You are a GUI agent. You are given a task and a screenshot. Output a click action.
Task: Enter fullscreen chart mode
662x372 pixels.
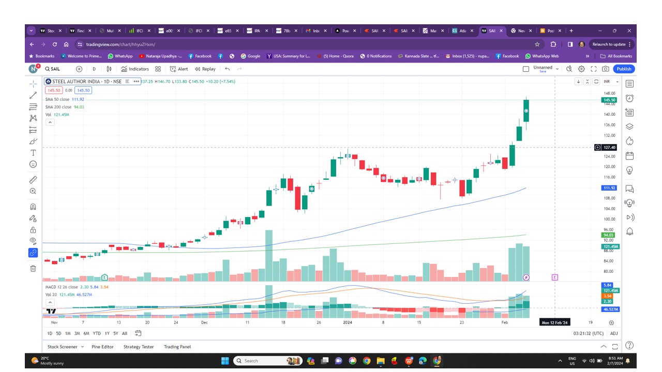[x=593, y=69]
